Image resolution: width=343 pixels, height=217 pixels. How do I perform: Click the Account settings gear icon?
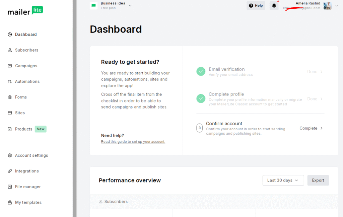[10, 155]
